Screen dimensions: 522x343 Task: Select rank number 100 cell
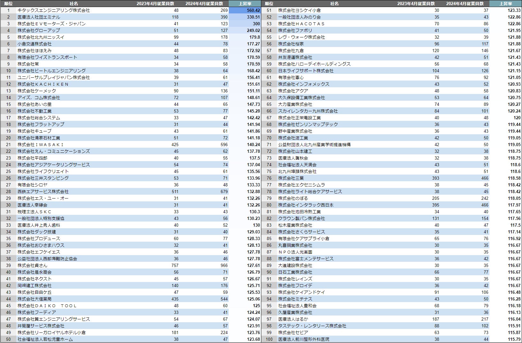[269, 339]
